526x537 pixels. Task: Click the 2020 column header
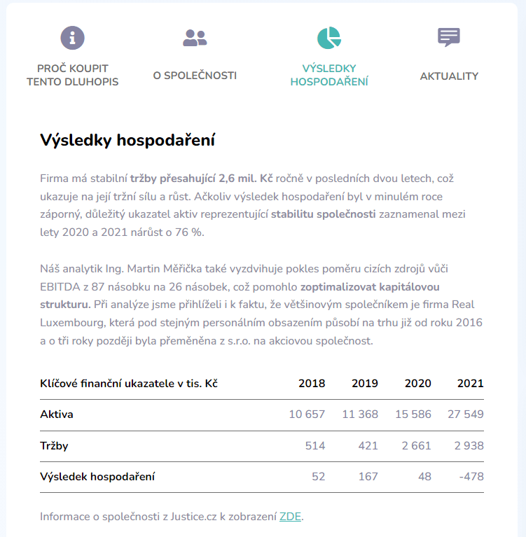[418, 384]
